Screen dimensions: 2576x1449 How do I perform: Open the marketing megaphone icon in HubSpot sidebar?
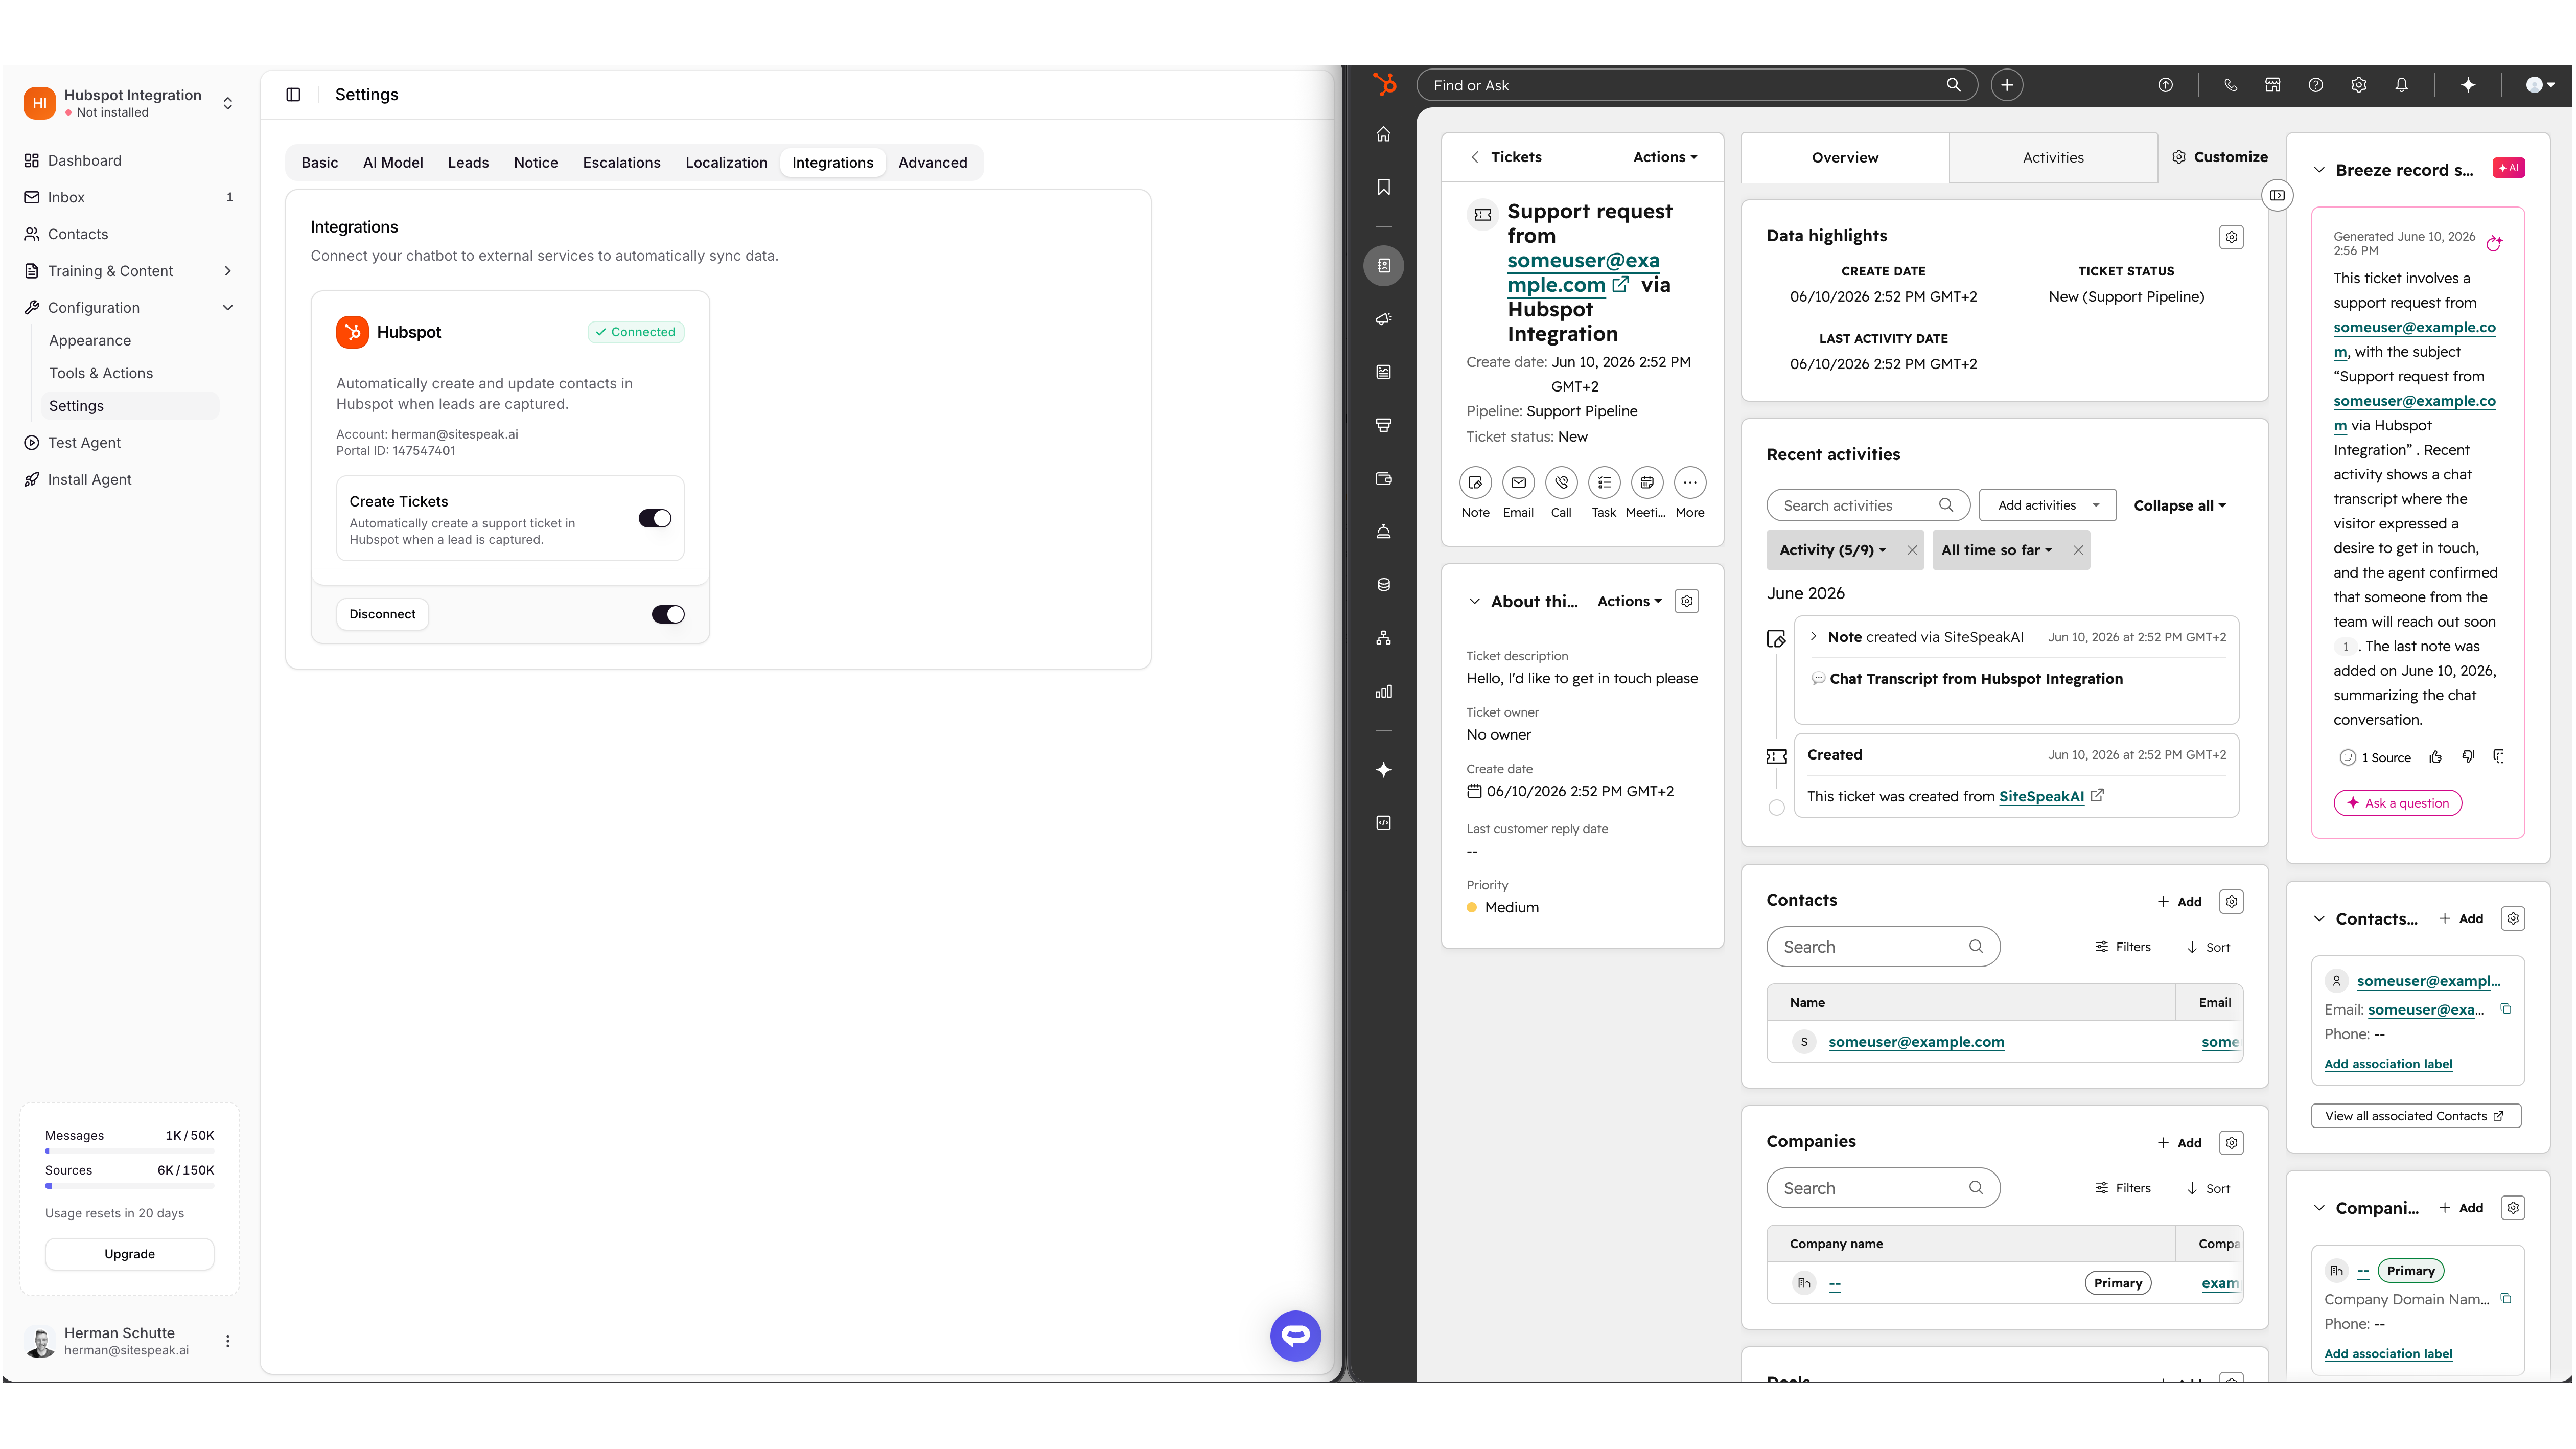click(x=1384, y=319)
